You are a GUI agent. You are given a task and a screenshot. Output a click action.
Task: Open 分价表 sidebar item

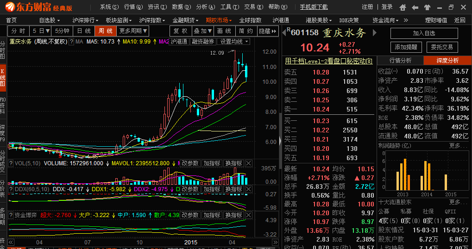3,189
